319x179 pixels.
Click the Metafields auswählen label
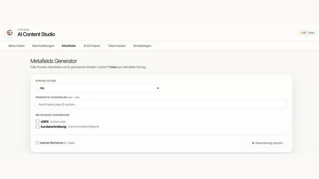tap(53, 115)
